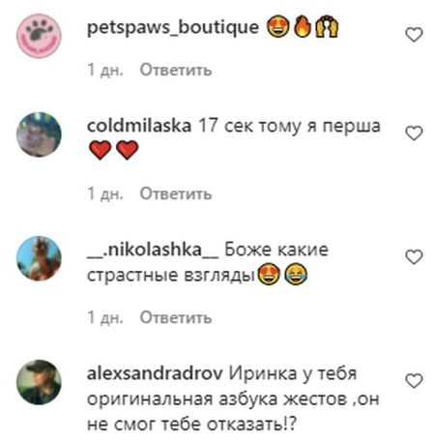Tap the heart next to the alexsandradrov comment
The height and width of the screenshot is (442, 435).
pyautogui.click(x=414, y=381)
